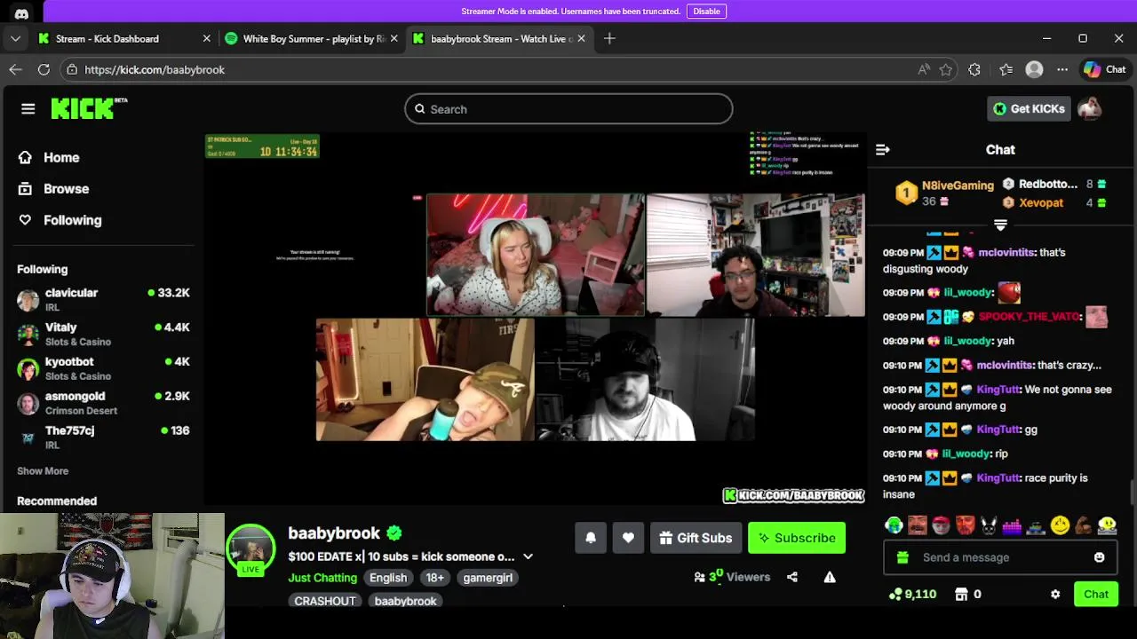Click the Subscribe button

click(797, 538)
